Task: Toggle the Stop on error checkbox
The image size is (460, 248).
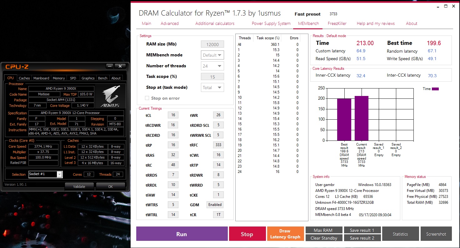Action: (147, 98)
